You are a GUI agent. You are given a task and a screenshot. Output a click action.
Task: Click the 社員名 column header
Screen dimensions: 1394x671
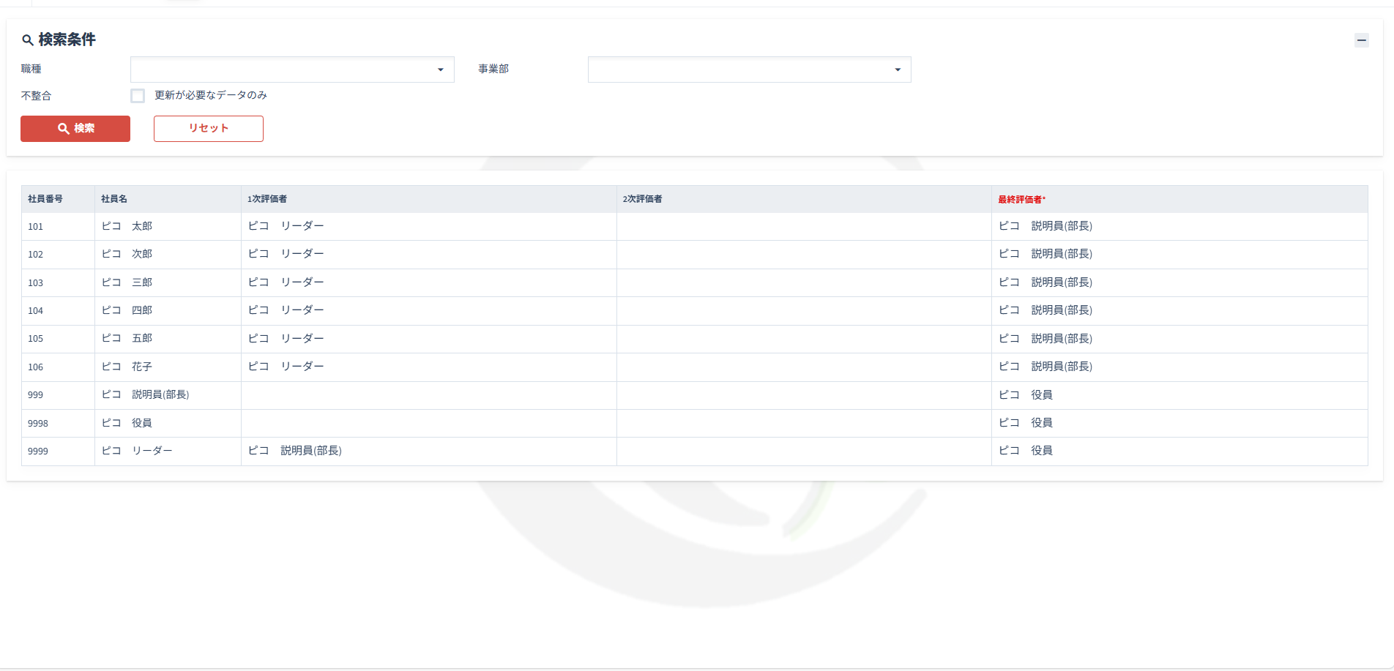tap(114, 199)
